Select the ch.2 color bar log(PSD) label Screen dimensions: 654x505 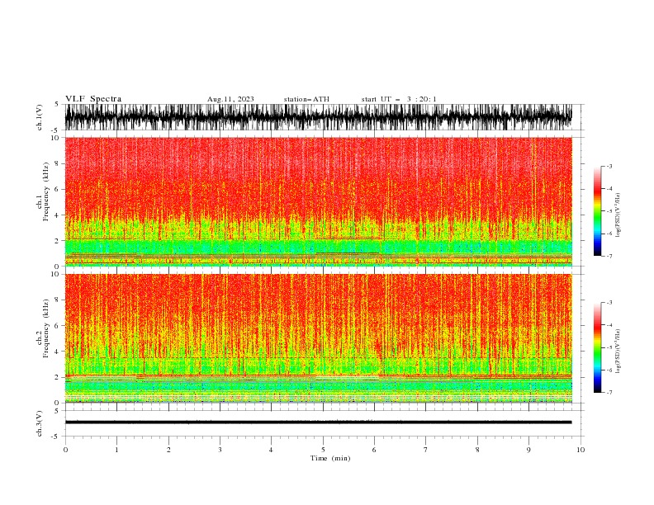[618, 351]
